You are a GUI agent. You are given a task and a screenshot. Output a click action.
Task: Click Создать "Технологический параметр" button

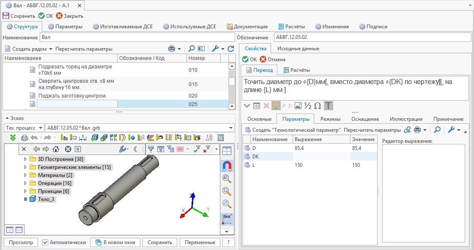tap(293, 130)
